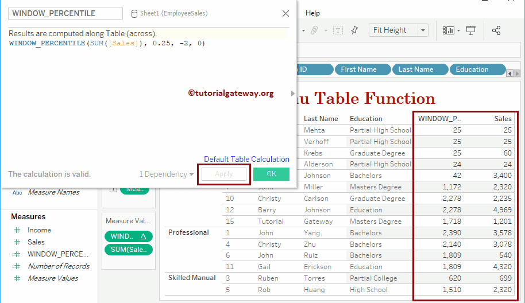Screen dimensions: 525x303
Task: Click the calculation name field WINDOW_PERCENTILE
Action: click(65, 13)
